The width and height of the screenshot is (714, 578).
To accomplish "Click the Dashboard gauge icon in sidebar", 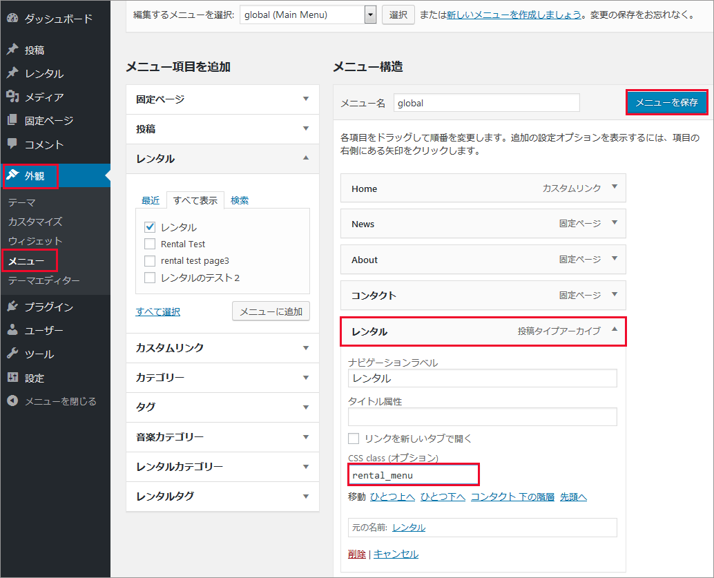I will pyautogui.click(x=12, y=19).
